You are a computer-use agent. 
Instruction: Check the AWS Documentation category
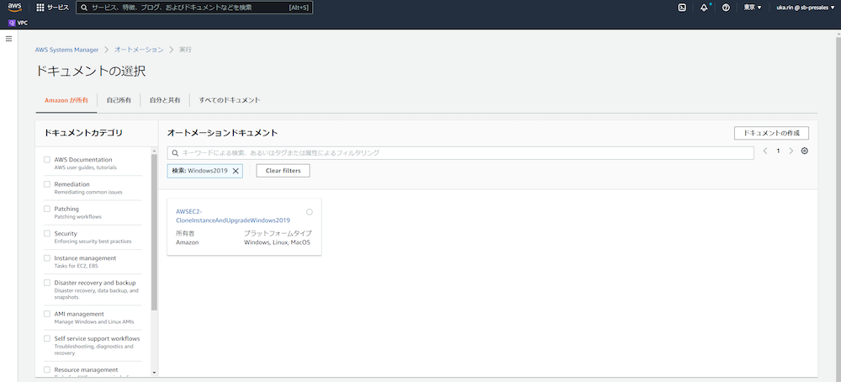click(x=47, y=160)
